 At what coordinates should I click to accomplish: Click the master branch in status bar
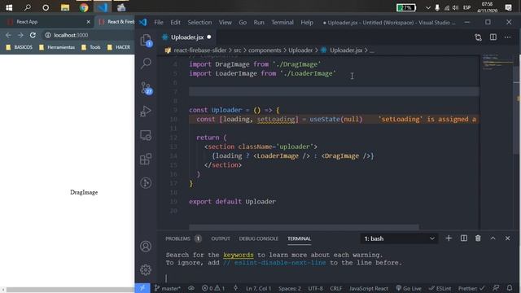tap(168, 288)
